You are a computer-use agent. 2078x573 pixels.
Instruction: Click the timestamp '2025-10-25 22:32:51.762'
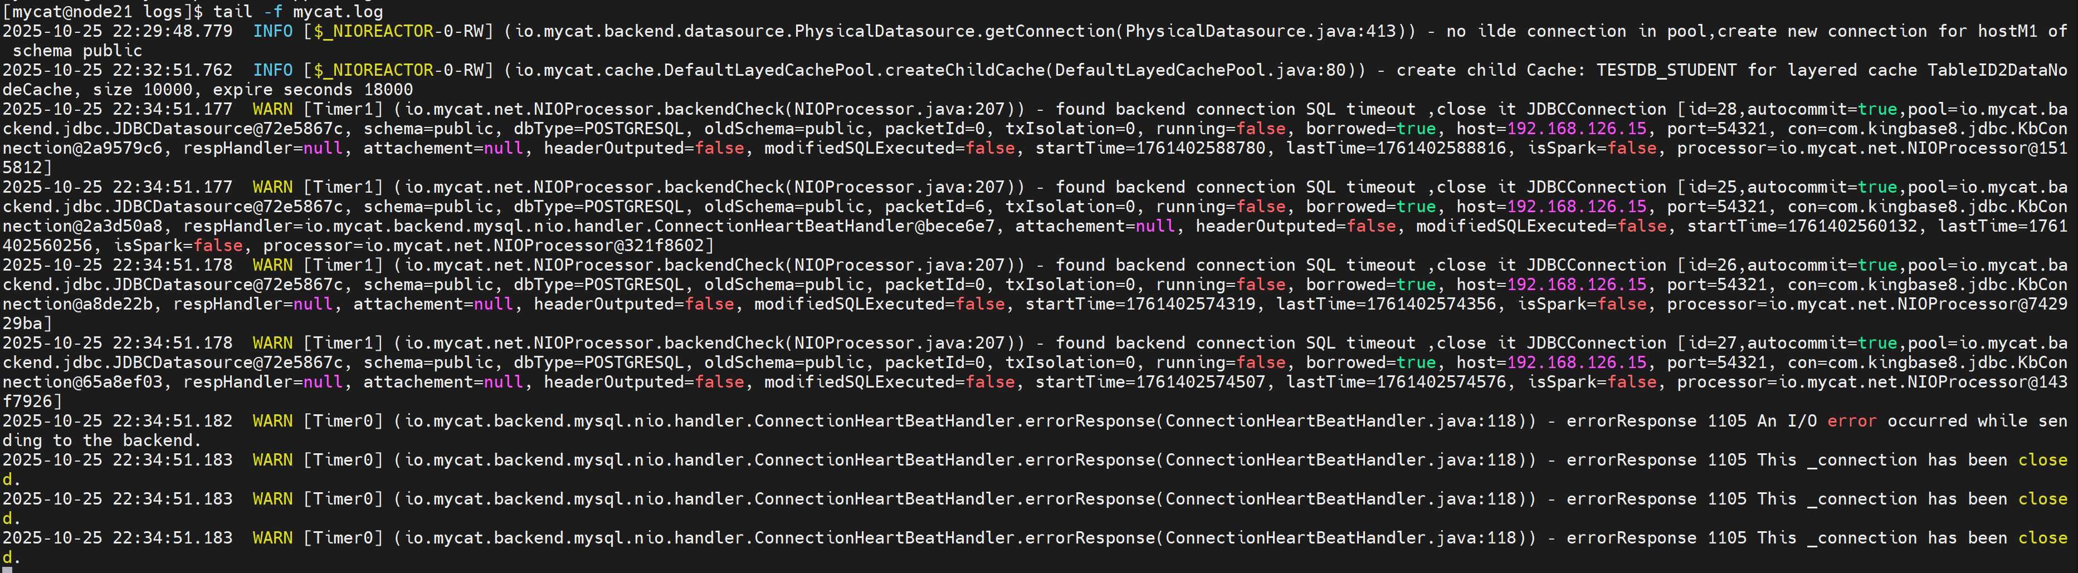coord(117,70)
